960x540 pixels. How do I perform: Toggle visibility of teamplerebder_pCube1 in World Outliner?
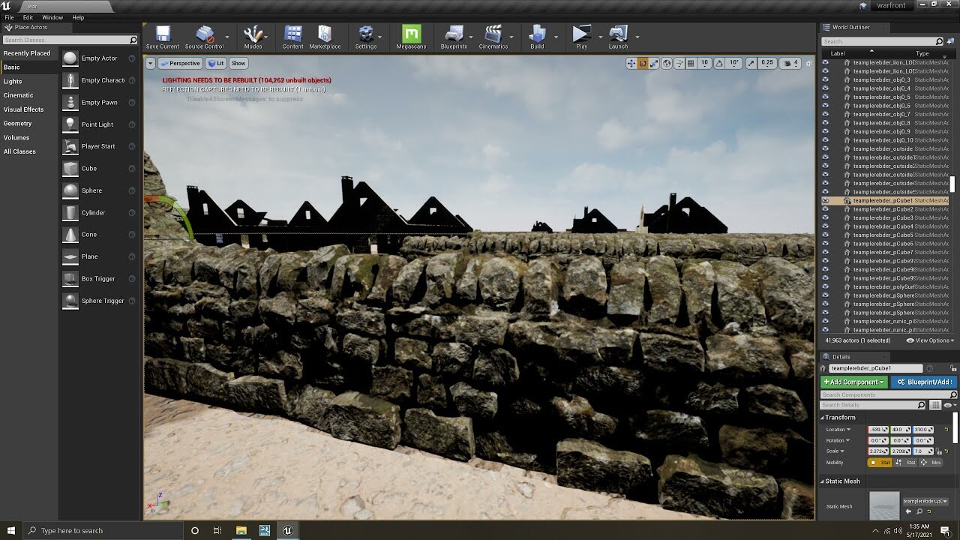click(x=825, y=200)
